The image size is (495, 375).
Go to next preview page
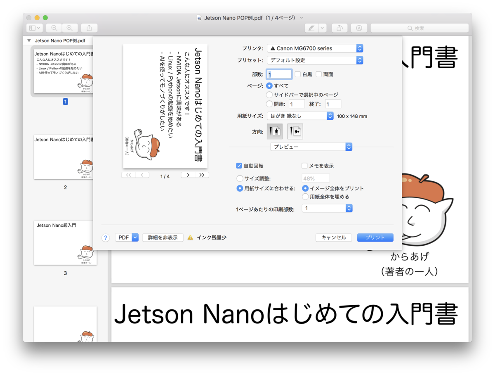[188, 175]
